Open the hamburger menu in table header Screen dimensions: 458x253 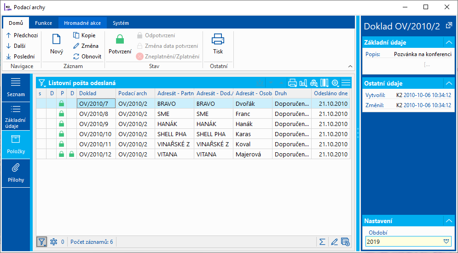click(x=346, y=83)
